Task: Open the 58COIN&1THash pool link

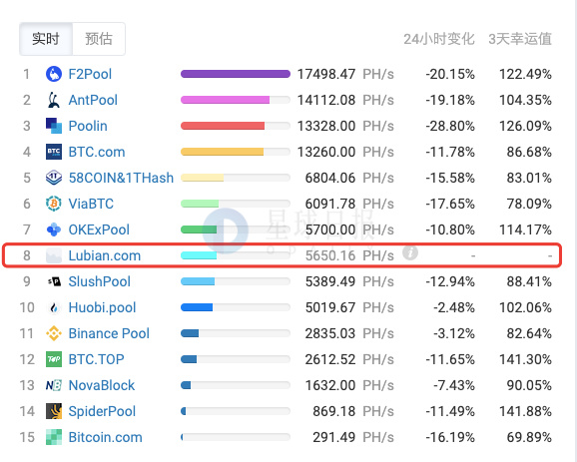Action: point(121,178)
